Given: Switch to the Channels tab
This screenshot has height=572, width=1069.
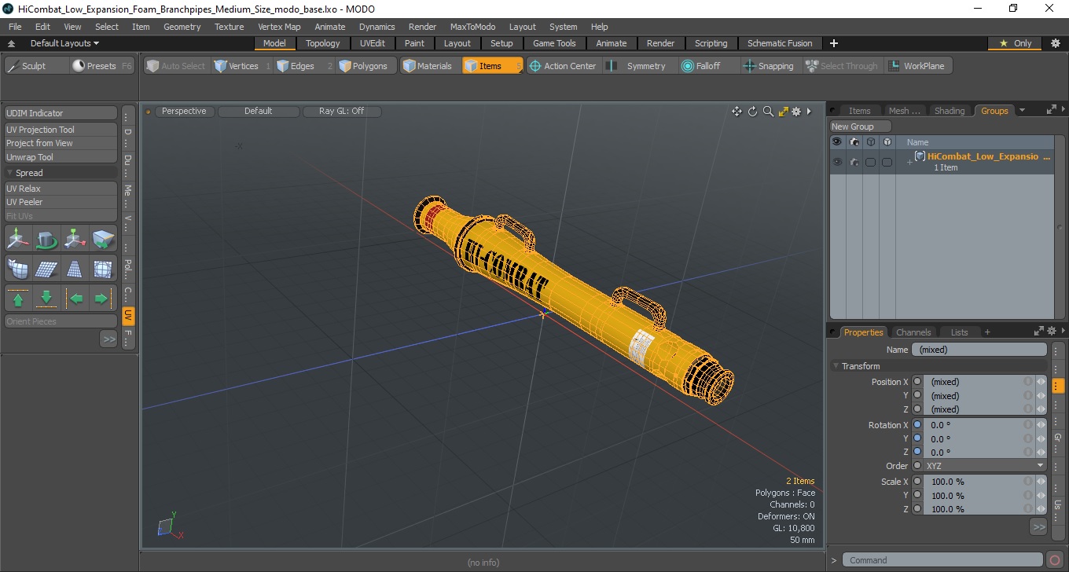Looking at the screenshot, I should click(913, 332).
